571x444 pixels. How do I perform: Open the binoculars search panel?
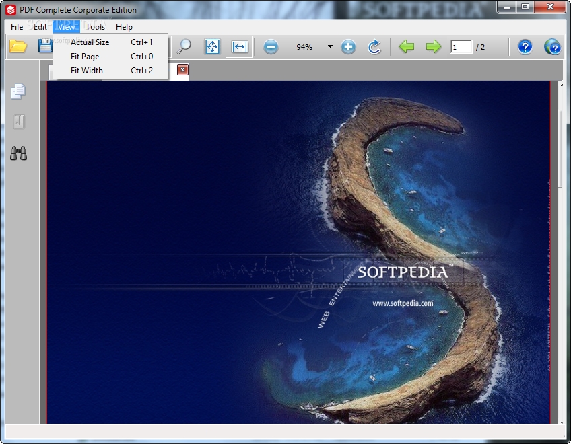(x=18, y=153)
